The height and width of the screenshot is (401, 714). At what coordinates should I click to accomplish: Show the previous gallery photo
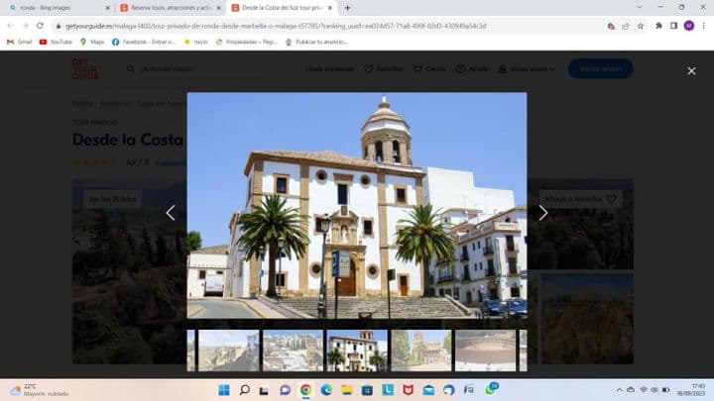[x=171, y=212]
